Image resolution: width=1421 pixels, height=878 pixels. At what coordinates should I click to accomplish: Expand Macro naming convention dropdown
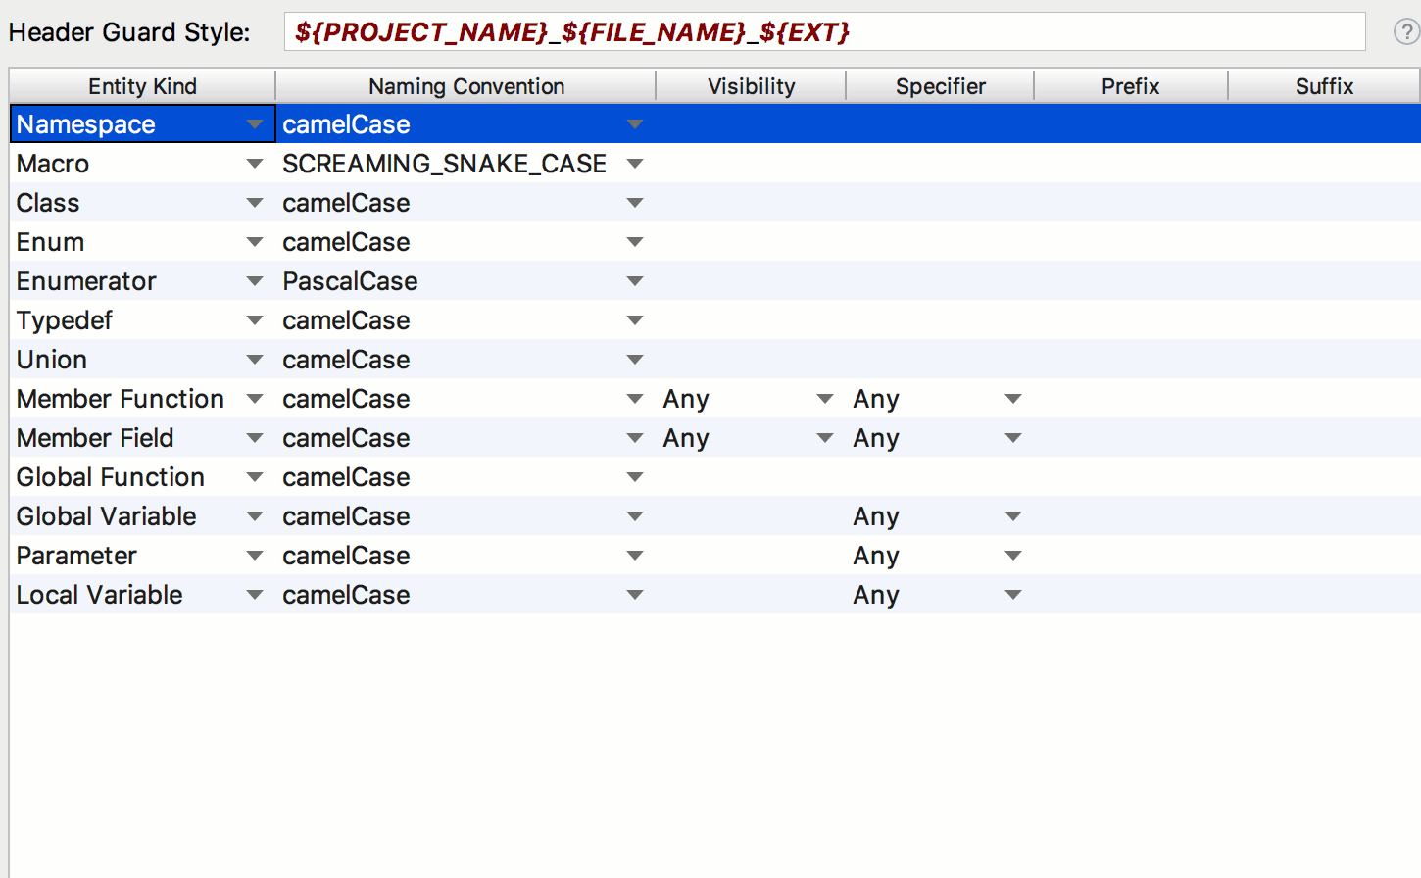(x=635, y=164)
